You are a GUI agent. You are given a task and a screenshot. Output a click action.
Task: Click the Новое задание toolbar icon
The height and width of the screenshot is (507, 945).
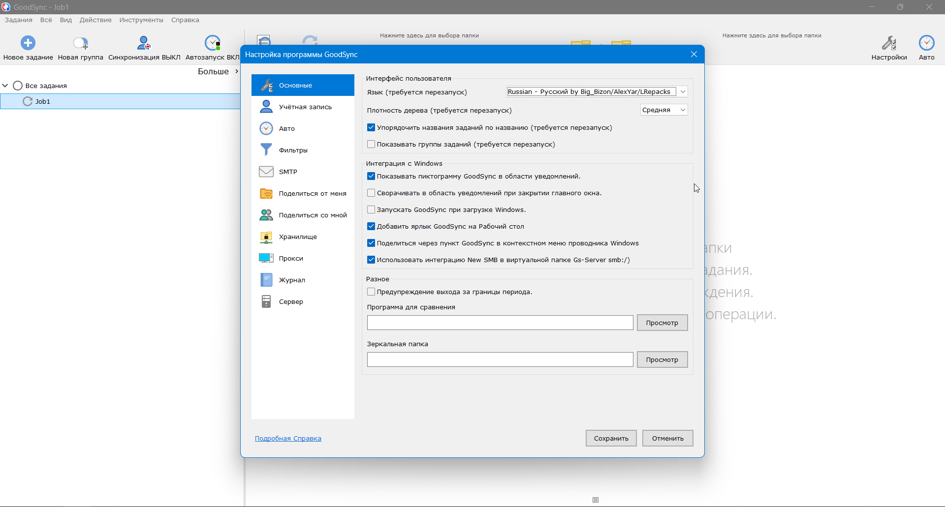[x=28, y=43]
